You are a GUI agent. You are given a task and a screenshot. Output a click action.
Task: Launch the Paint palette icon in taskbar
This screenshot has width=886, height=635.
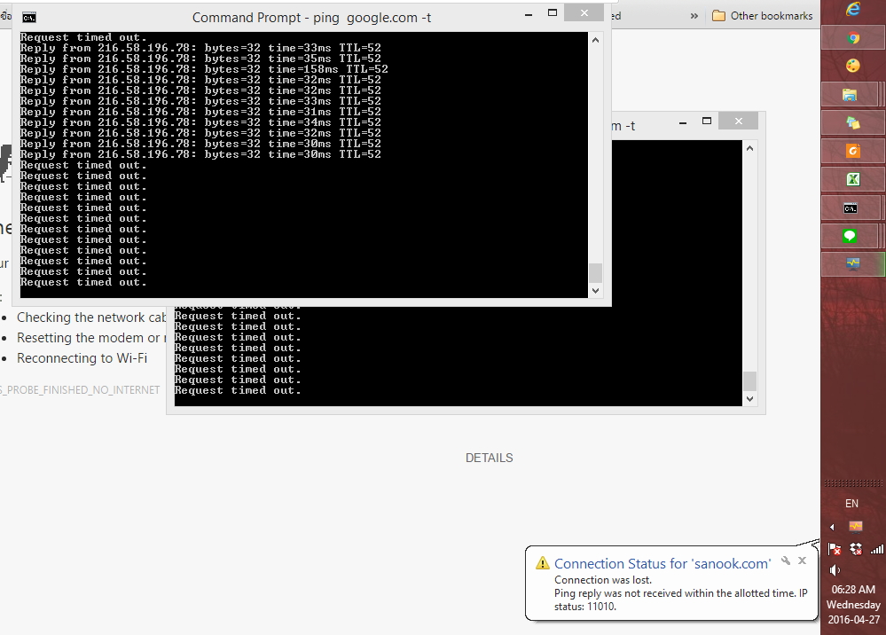pyautogui.click(x=853, y=67)
